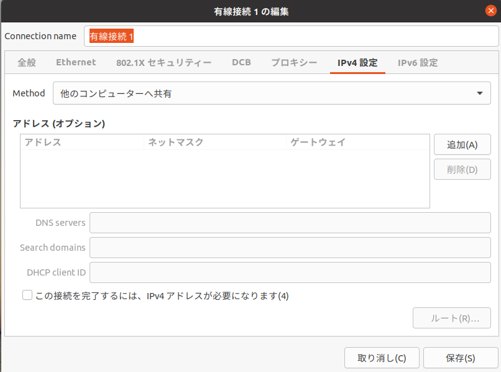
Task: Click the ネットマスク column header
Action: 215,142
